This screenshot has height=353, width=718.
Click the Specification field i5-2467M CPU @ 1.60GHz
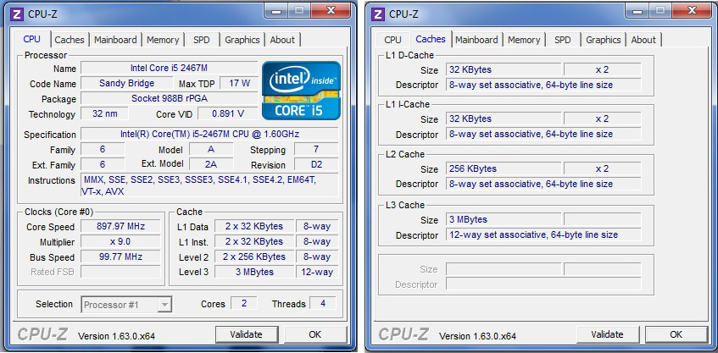pyautogui.click(x=209, y=134)
